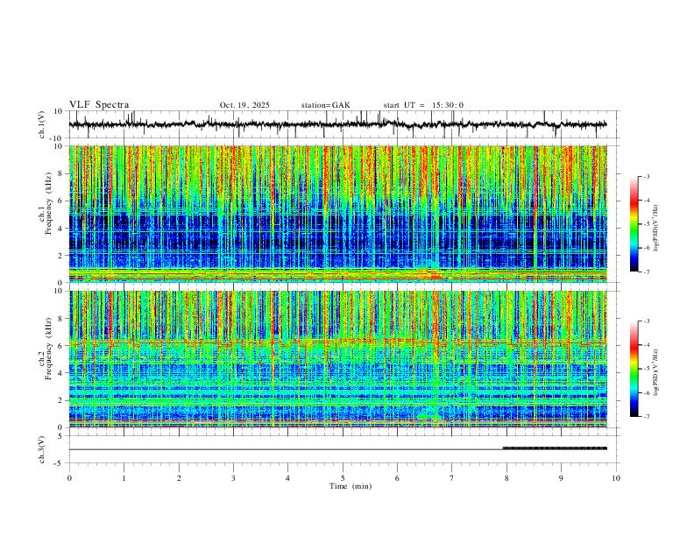Click the "ch.3(V)" axis label
The height and width of the screenshot is (536, 694).
coord(43,450)
